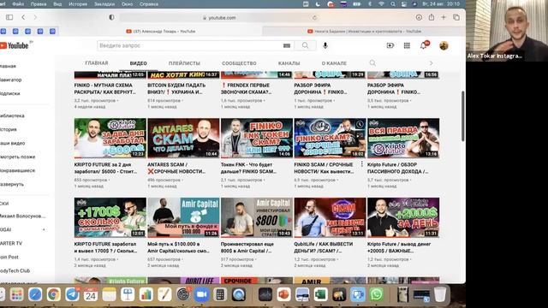Viewport: 548px width, 308px height.
Task: Open video title ANTARES SCAM / СРОЧНЫЕ НОВОСТИ
Action: tap(176, 168)
